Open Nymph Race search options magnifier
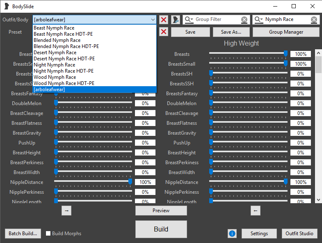This screenshot has width=322, height=243. (x=259, y=20)
